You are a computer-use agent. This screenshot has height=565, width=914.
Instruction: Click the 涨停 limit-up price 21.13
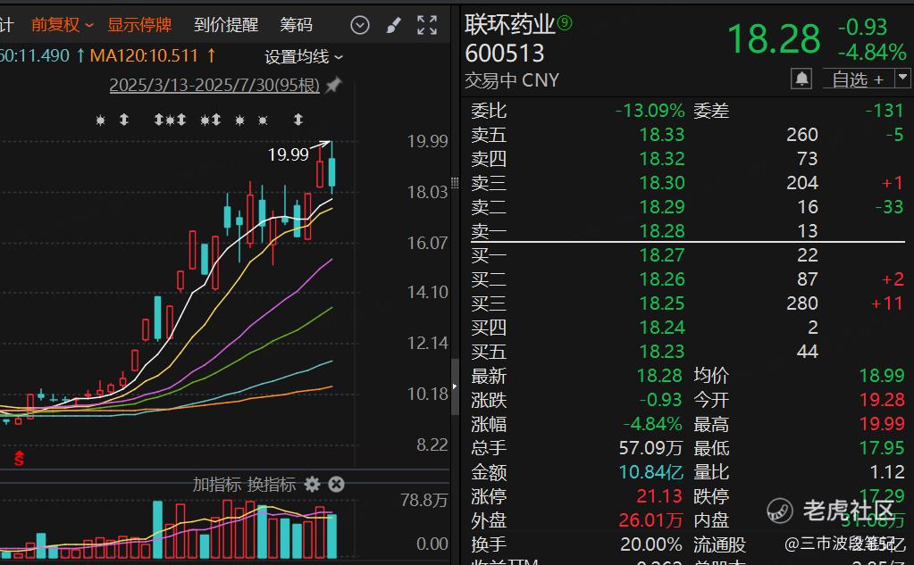click(x=659, y=496)
